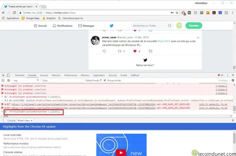Clear the console

click(x=9, y=80)
